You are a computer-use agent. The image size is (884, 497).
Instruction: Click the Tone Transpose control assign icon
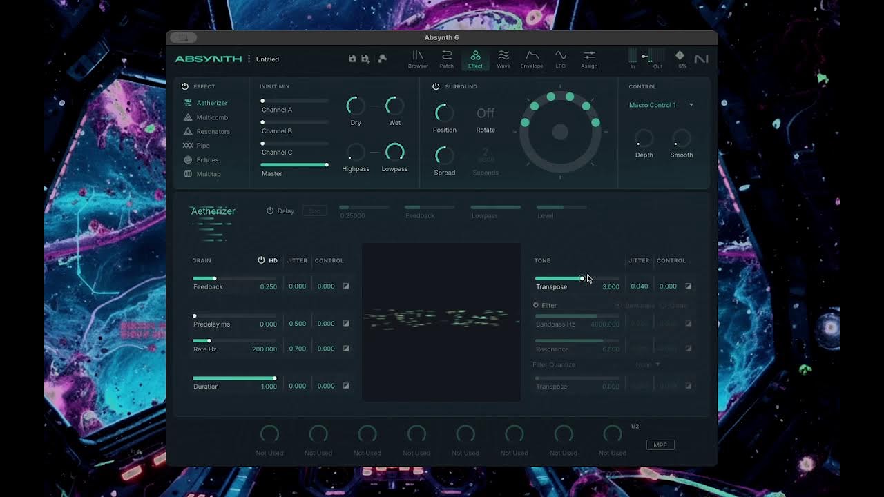(x=688, y=286)
